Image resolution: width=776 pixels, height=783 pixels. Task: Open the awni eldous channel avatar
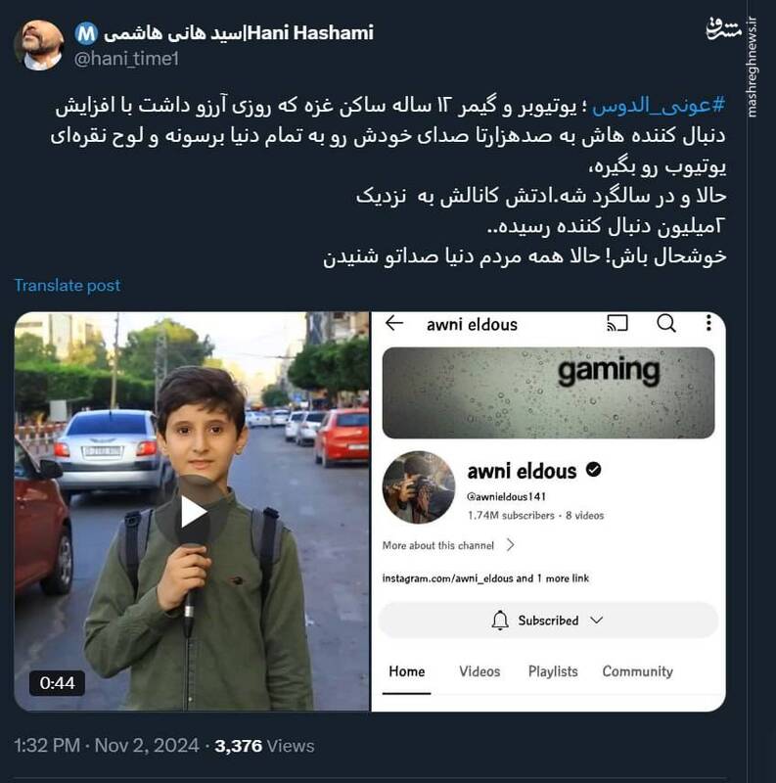(x=419, y=486)
